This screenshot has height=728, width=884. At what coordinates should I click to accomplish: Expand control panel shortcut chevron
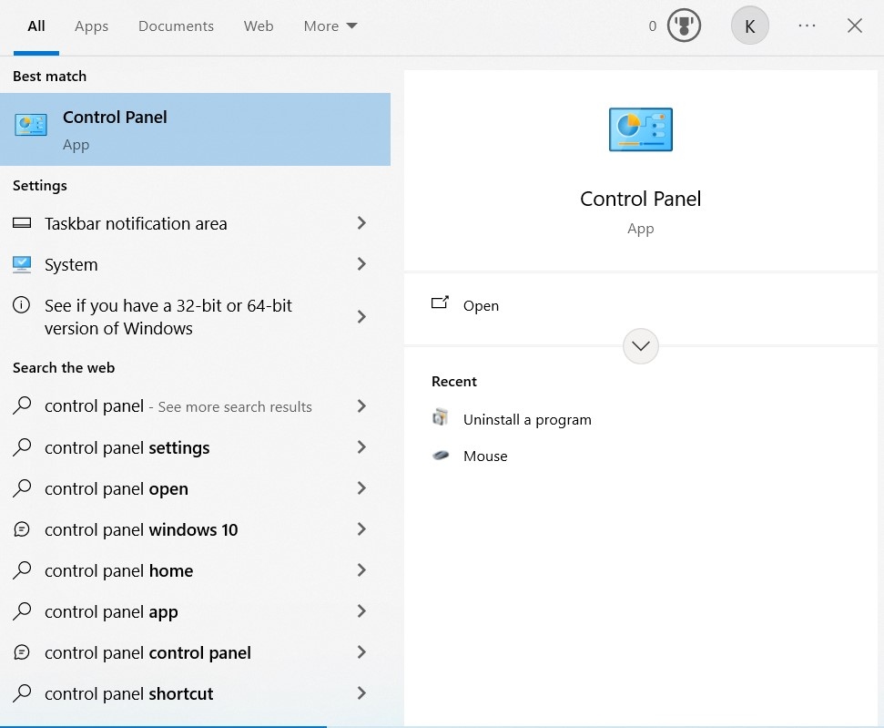tap(362, 693)
